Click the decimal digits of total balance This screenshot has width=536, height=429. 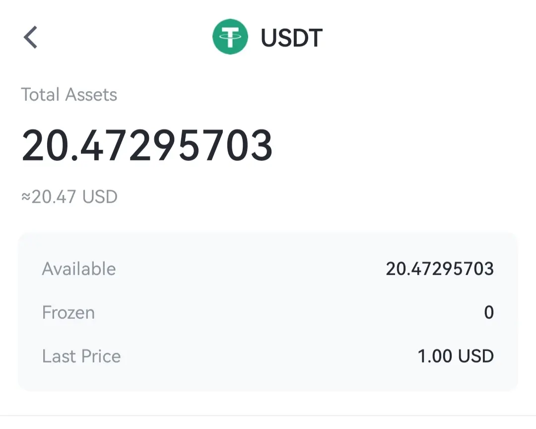[x=176, y=145]
